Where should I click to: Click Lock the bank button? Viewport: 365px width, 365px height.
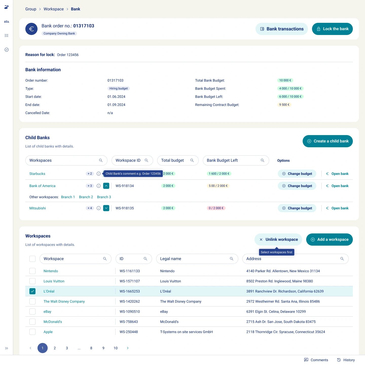pos(332,29)
